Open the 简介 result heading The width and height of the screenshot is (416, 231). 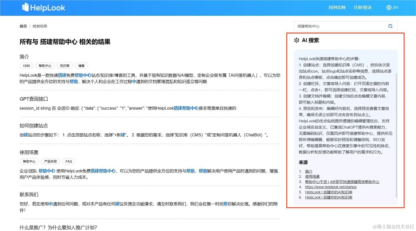tap(24, 57)
